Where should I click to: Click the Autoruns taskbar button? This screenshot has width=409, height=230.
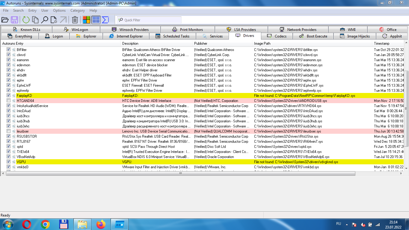[x=120, y=224]
